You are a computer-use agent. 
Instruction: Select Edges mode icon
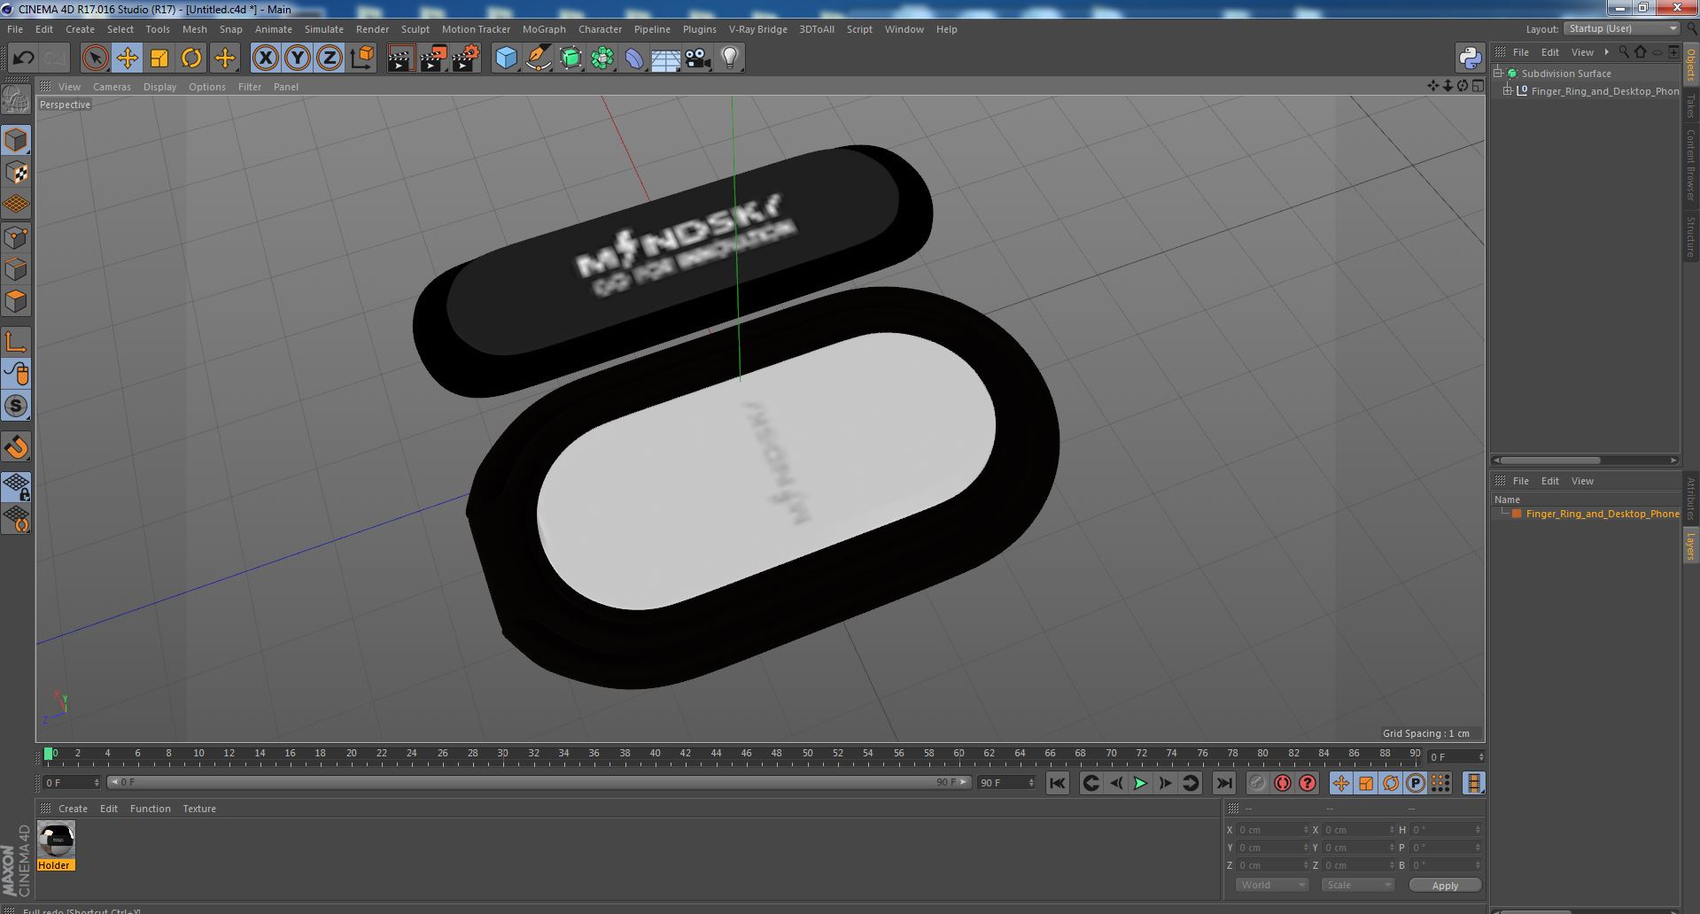[x=16, y=269]
